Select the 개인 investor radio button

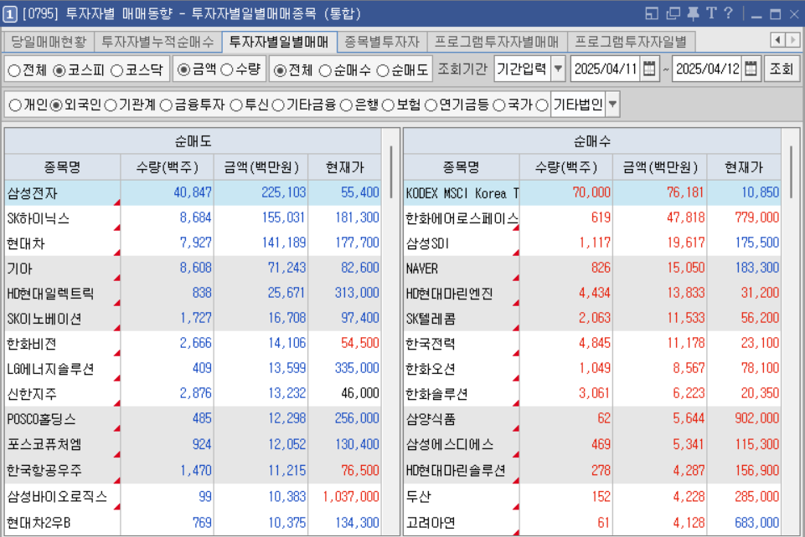coord(15,105)
